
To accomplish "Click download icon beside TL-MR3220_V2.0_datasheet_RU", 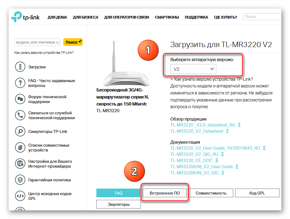I will point(239,125).
